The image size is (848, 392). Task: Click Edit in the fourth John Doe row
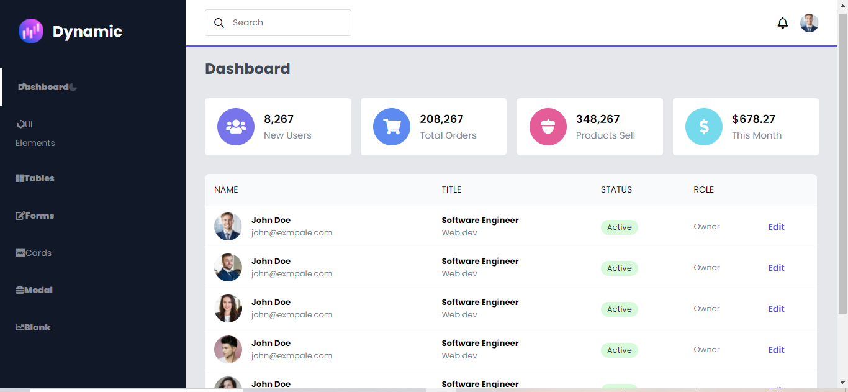tap(776, 350)
